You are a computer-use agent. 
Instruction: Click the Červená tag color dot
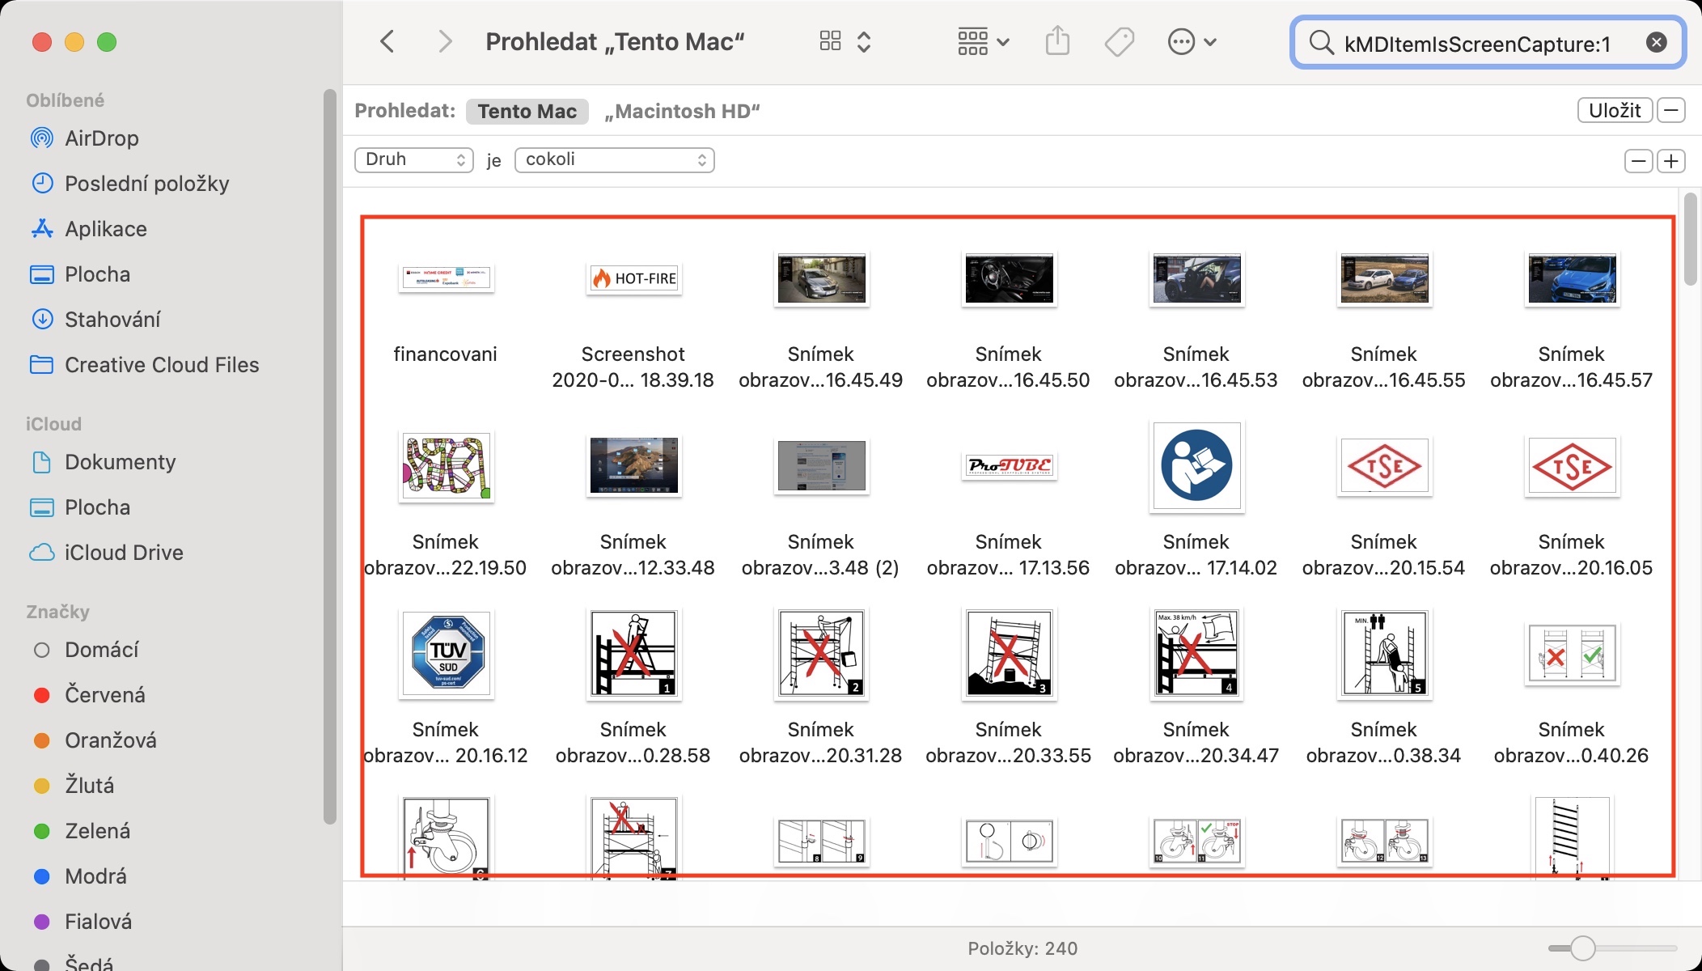click(x=42, y=695)
